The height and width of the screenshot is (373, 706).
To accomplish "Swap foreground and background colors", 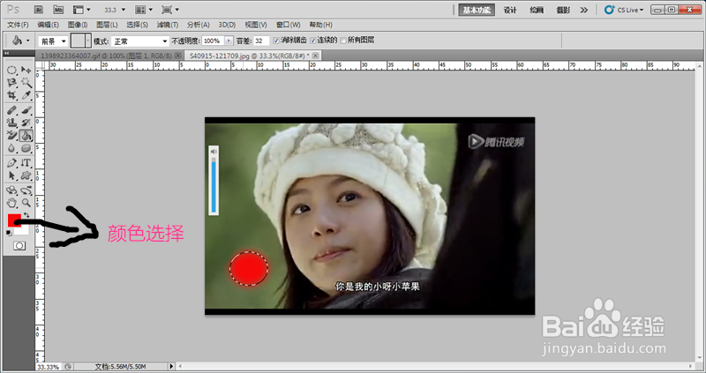I will (26, 215).
